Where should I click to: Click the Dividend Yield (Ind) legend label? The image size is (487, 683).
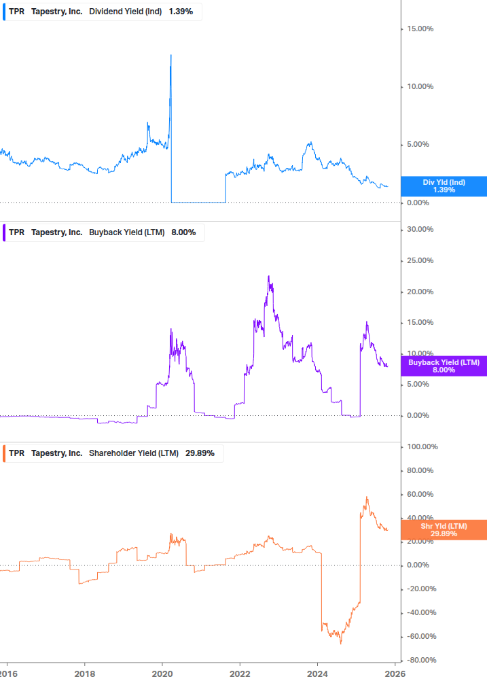coord(126,12)
